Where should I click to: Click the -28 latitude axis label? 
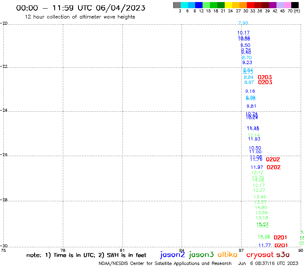tap(4, 200)
